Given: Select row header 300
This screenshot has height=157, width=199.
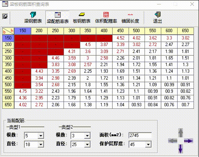Looking at the screenshot, I should [8, 58].
